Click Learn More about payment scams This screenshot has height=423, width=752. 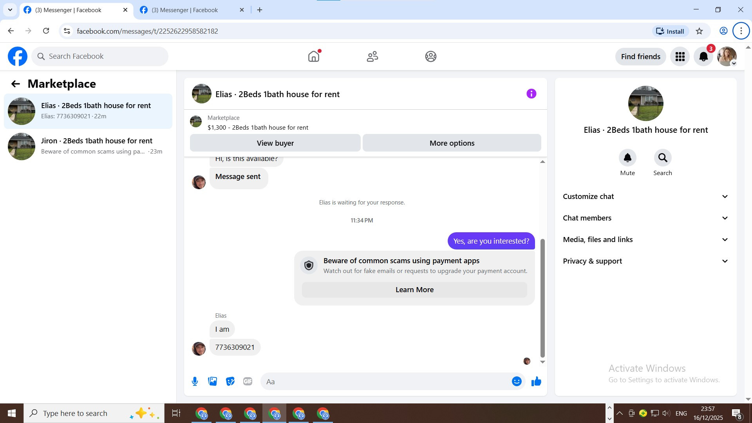(x=414, y=290)
